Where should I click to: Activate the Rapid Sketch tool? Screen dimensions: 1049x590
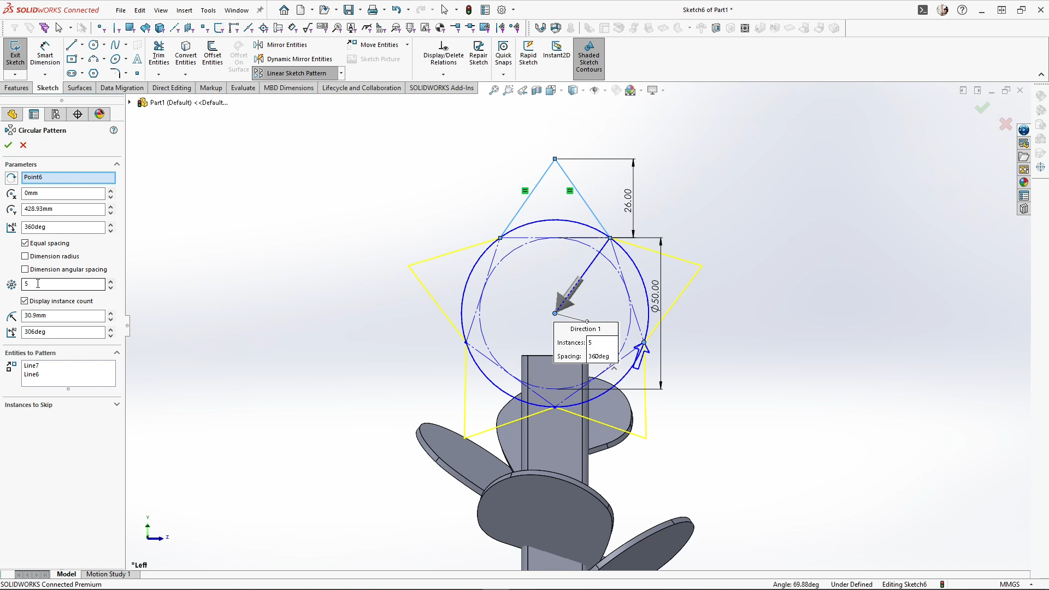tap(528, 53)
